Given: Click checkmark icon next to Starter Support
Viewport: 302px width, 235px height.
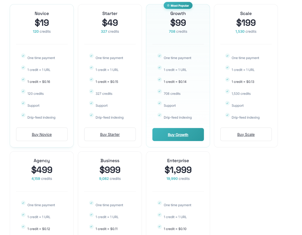Looking at the screenshot, I should 91,103.
